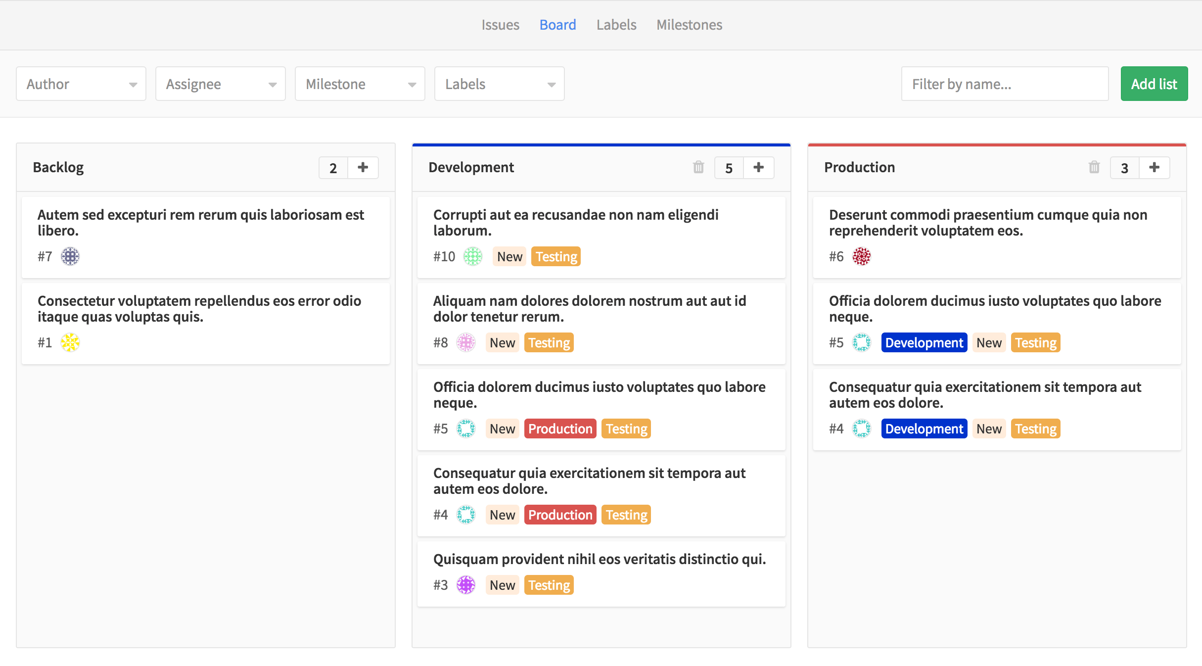Viewport: 1202px width, 666px height.
Task: Navigate to the Labels tab
Action: click(616, 24)
